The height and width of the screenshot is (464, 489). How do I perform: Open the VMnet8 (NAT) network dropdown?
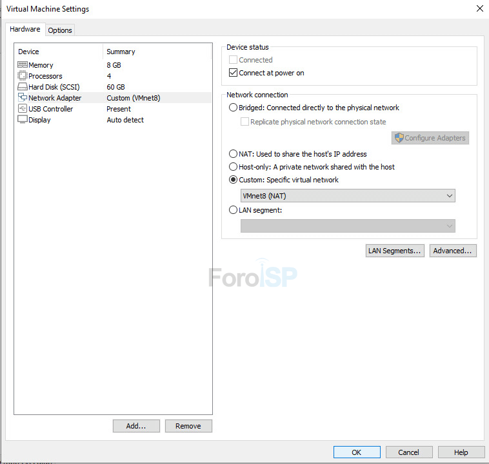pos(348,196)
